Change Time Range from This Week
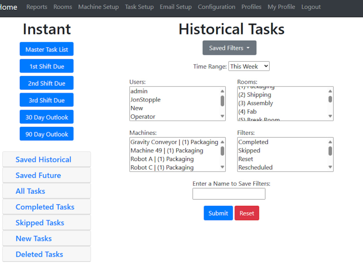This screenshot has width=363, height=272. pos(249,66)
